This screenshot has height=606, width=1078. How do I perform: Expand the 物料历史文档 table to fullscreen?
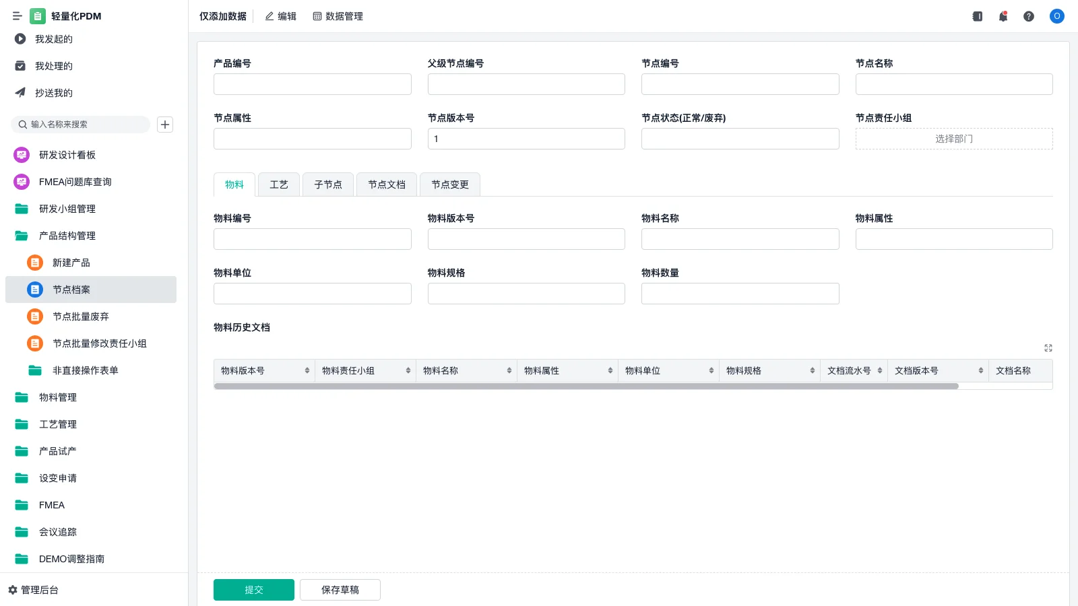(1048, 348)
